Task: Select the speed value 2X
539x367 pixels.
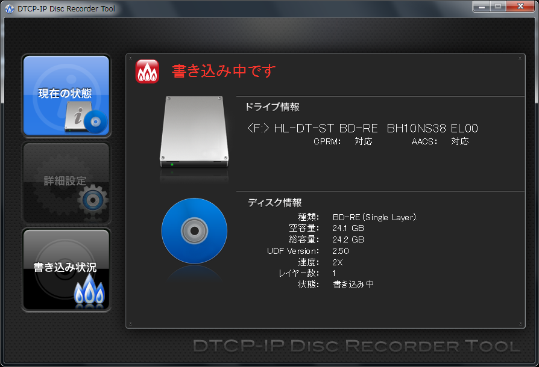Action: point(337,262)
